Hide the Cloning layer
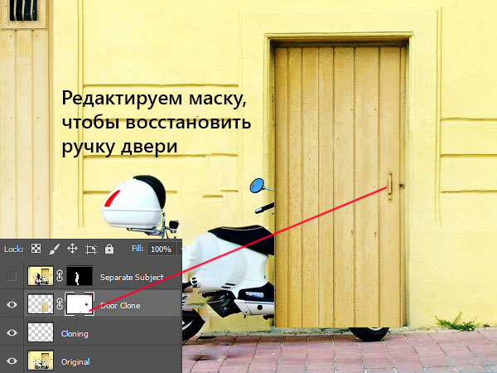The width and height of the screenshot is (497, 373). 12,332
